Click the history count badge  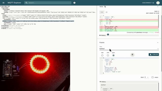pyautogui.click(x=108, y=34)
